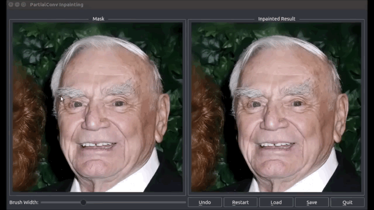This screenshot has width=374, height=210.
Task: Open an image with Load button
Action: [276, 202]
